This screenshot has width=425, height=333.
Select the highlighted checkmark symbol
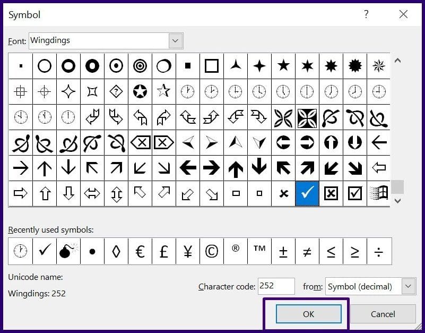click(307, 193)
